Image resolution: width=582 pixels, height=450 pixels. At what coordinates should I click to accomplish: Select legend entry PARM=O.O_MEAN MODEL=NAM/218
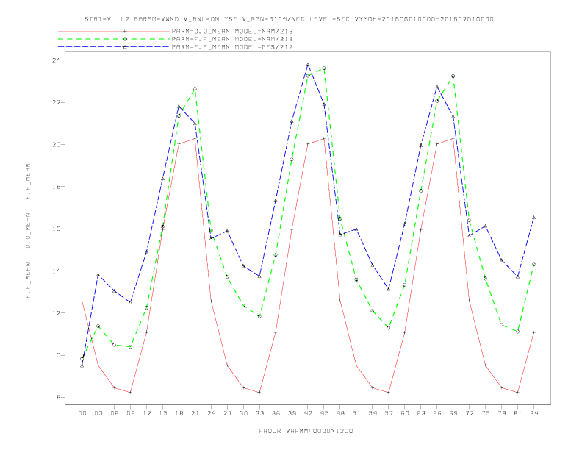232,31
